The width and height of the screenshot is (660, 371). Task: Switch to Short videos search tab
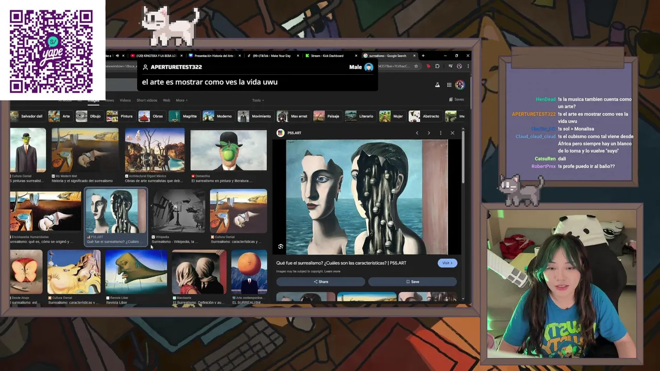147,100
